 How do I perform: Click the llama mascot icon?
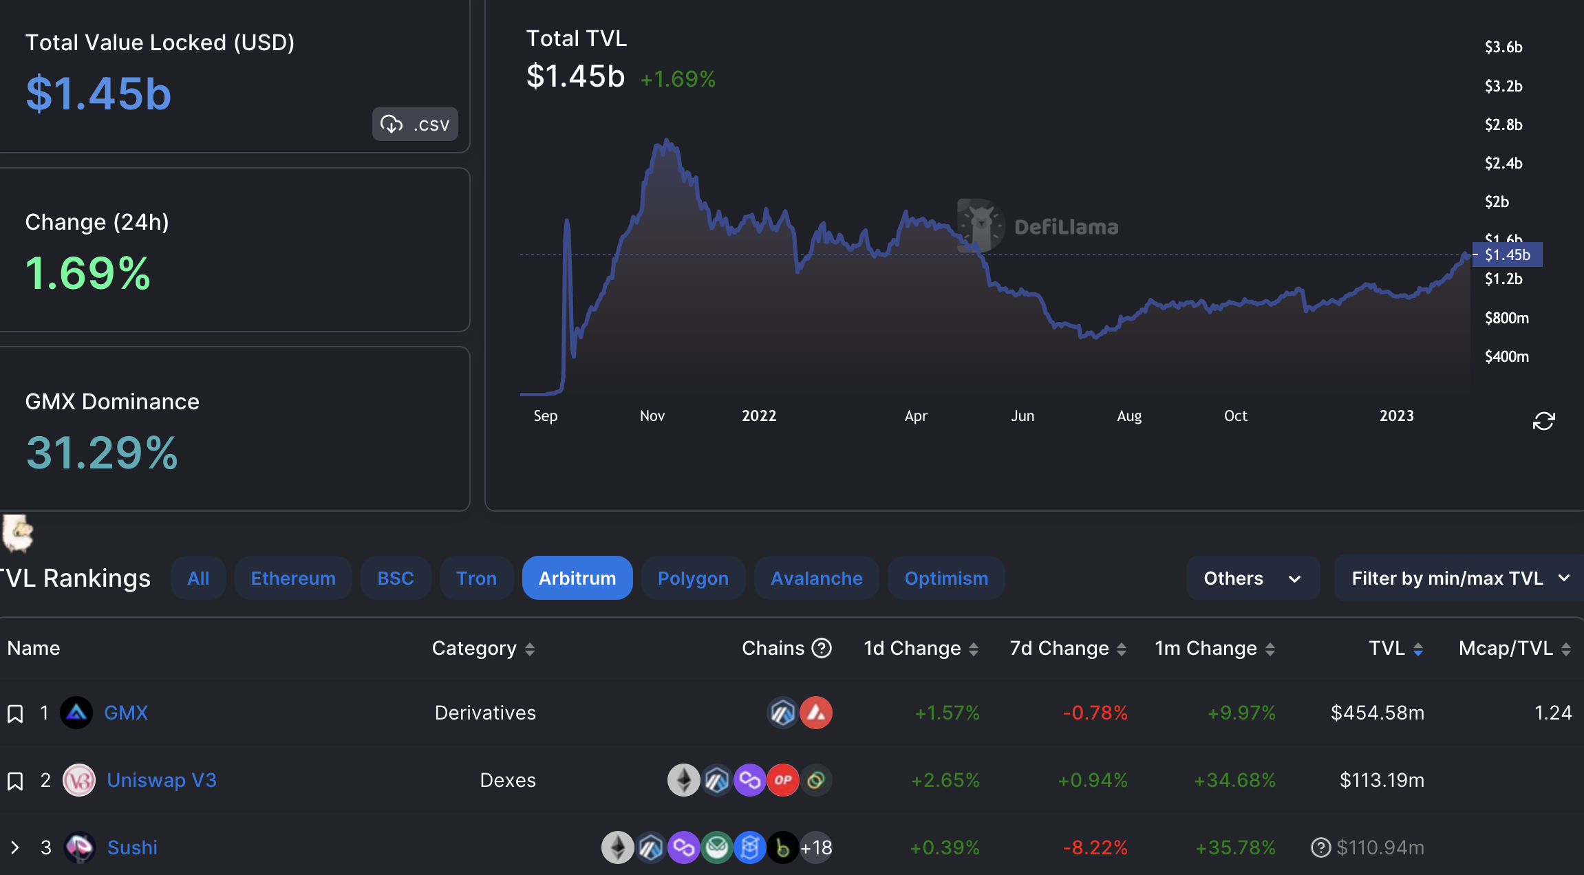pyautogui.click(x=17, y=533)
